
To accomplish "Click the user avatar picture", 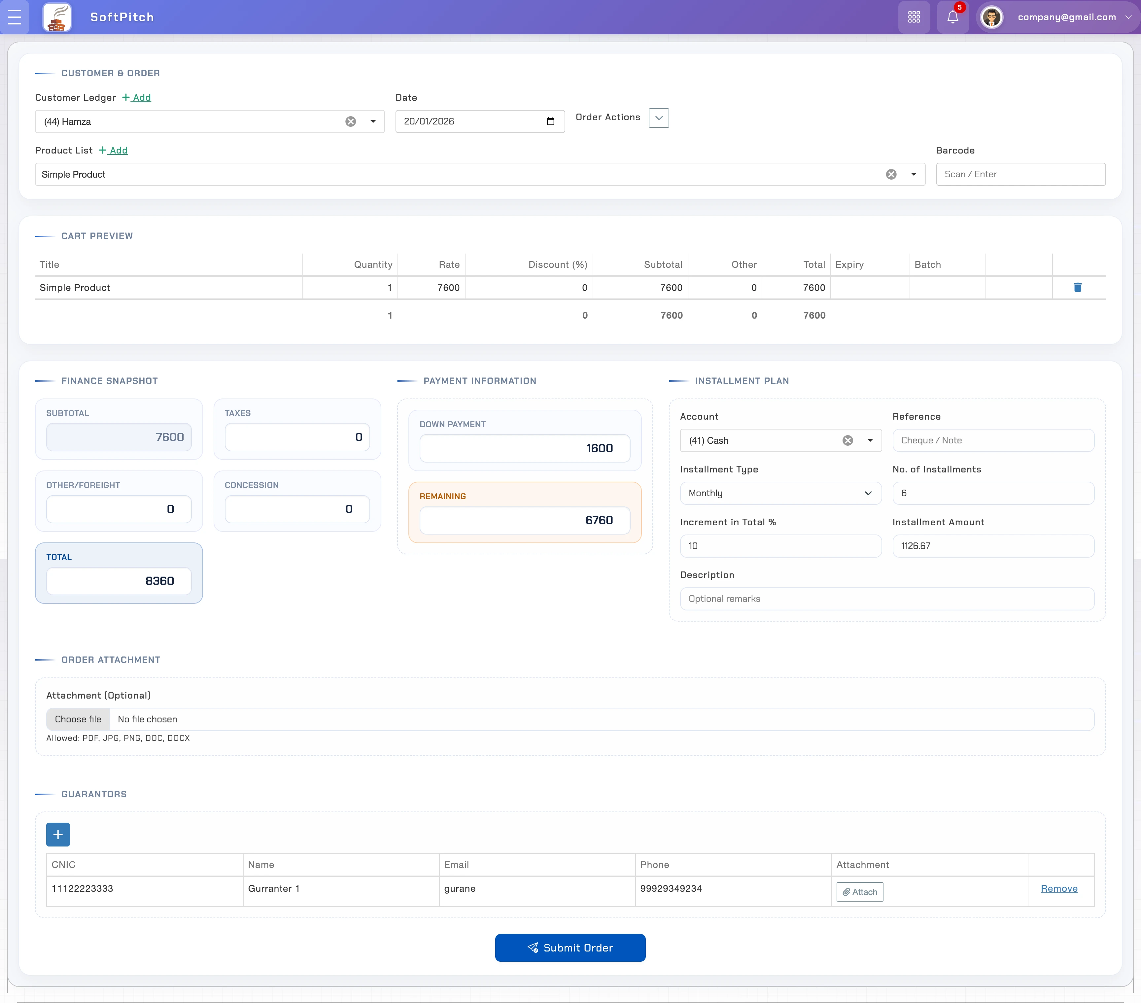I will (991, 17).
